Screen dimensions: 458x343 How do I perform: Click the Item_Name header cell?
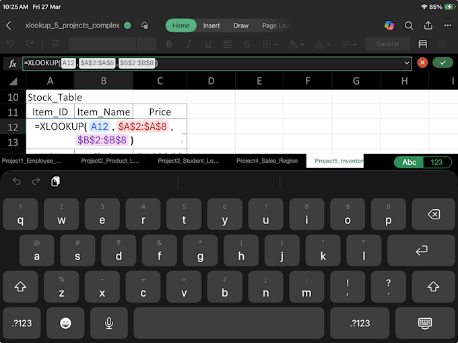coord(104,112)
